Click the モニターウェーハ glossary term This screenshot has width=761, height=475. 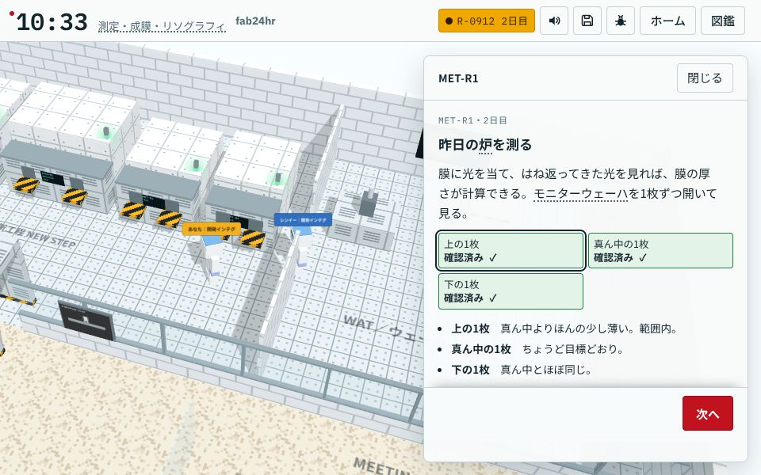(580, 193)
